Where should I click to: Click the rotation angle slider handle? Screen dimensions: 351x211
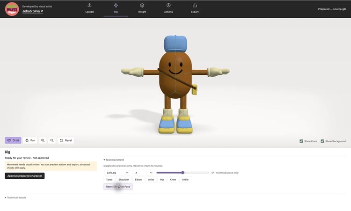coord(183,173)
